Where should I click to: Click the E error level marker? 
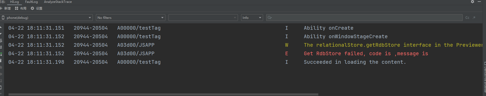(x=287, y=53)
